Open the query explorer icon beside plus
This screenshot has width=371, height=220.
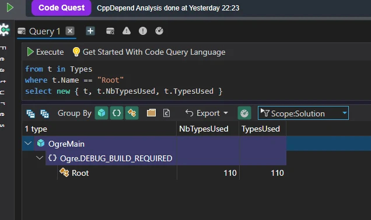tap(110, 31)
